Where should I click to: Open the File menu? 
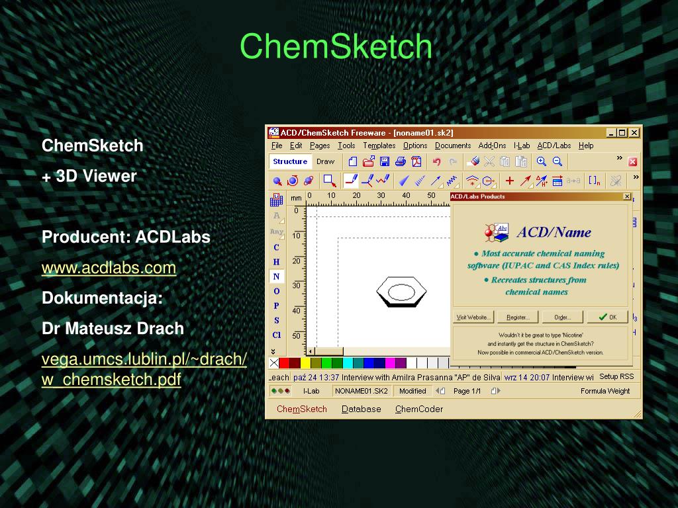pos(277,146)
